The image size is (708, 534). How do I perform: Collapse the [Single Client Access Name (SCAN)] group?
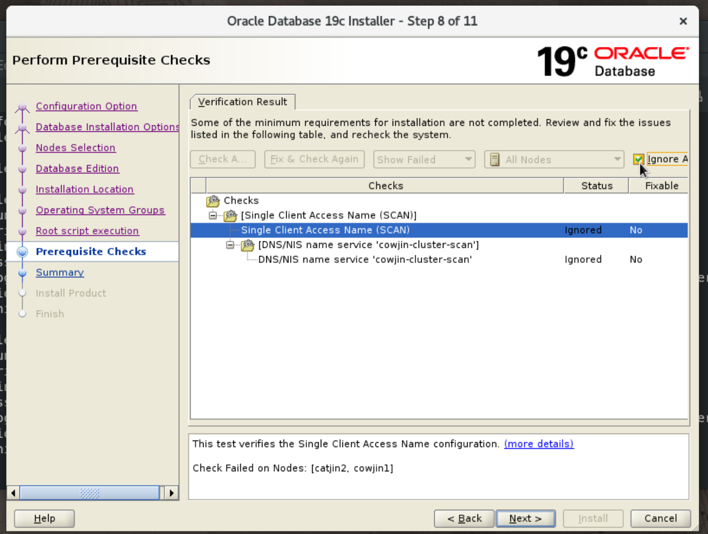coord(213,215)
